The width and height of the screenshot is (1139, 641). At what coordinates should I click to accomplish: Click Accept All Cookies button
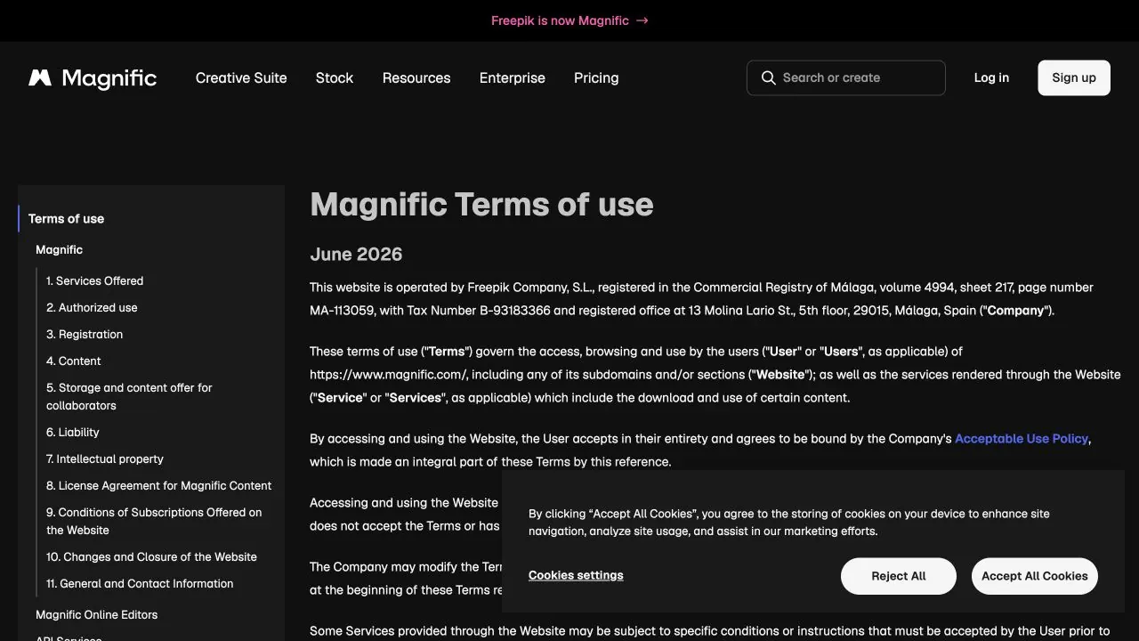(x=1035, y=576)
